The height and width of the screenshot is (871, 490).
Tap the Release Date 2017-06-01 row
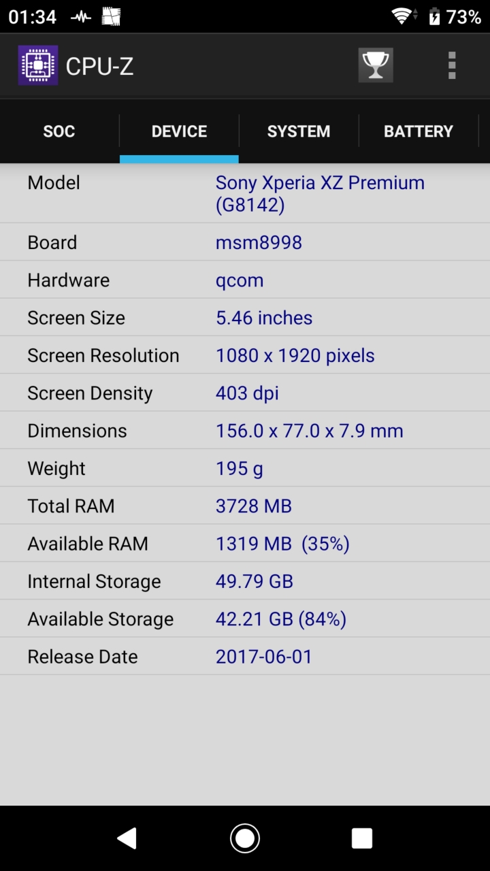click(245, 656)
